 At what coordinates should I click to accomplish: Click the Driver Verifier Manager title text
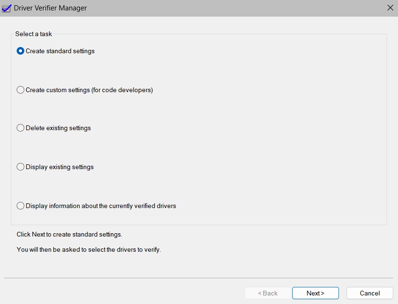tap(49, 8)
